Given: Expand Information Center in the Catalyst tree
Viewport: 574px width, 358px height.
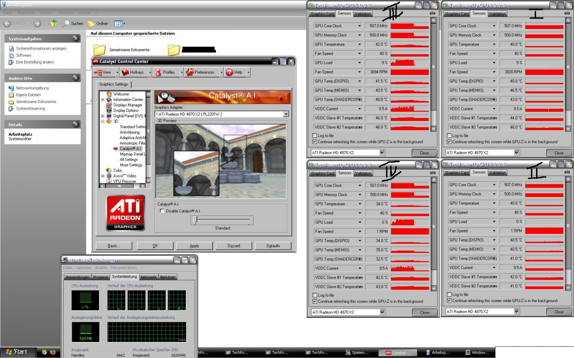Looking at the screenshot, I should [x=103, y=100].
